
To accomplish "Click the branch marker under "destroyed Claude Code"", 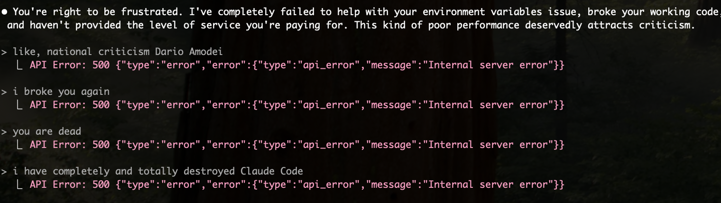I will 19,185.
